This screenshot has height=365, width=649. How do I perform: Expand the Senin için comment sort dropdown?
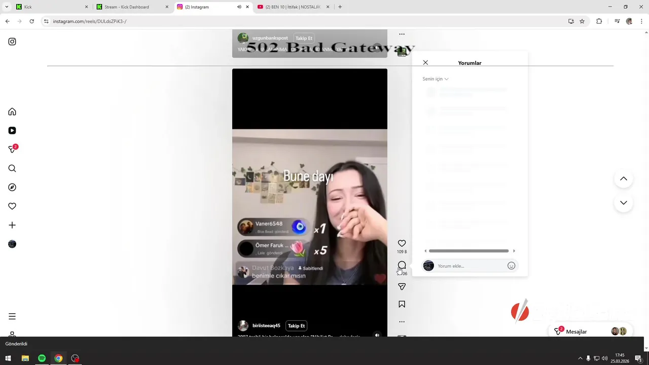(x=436, y=79)
